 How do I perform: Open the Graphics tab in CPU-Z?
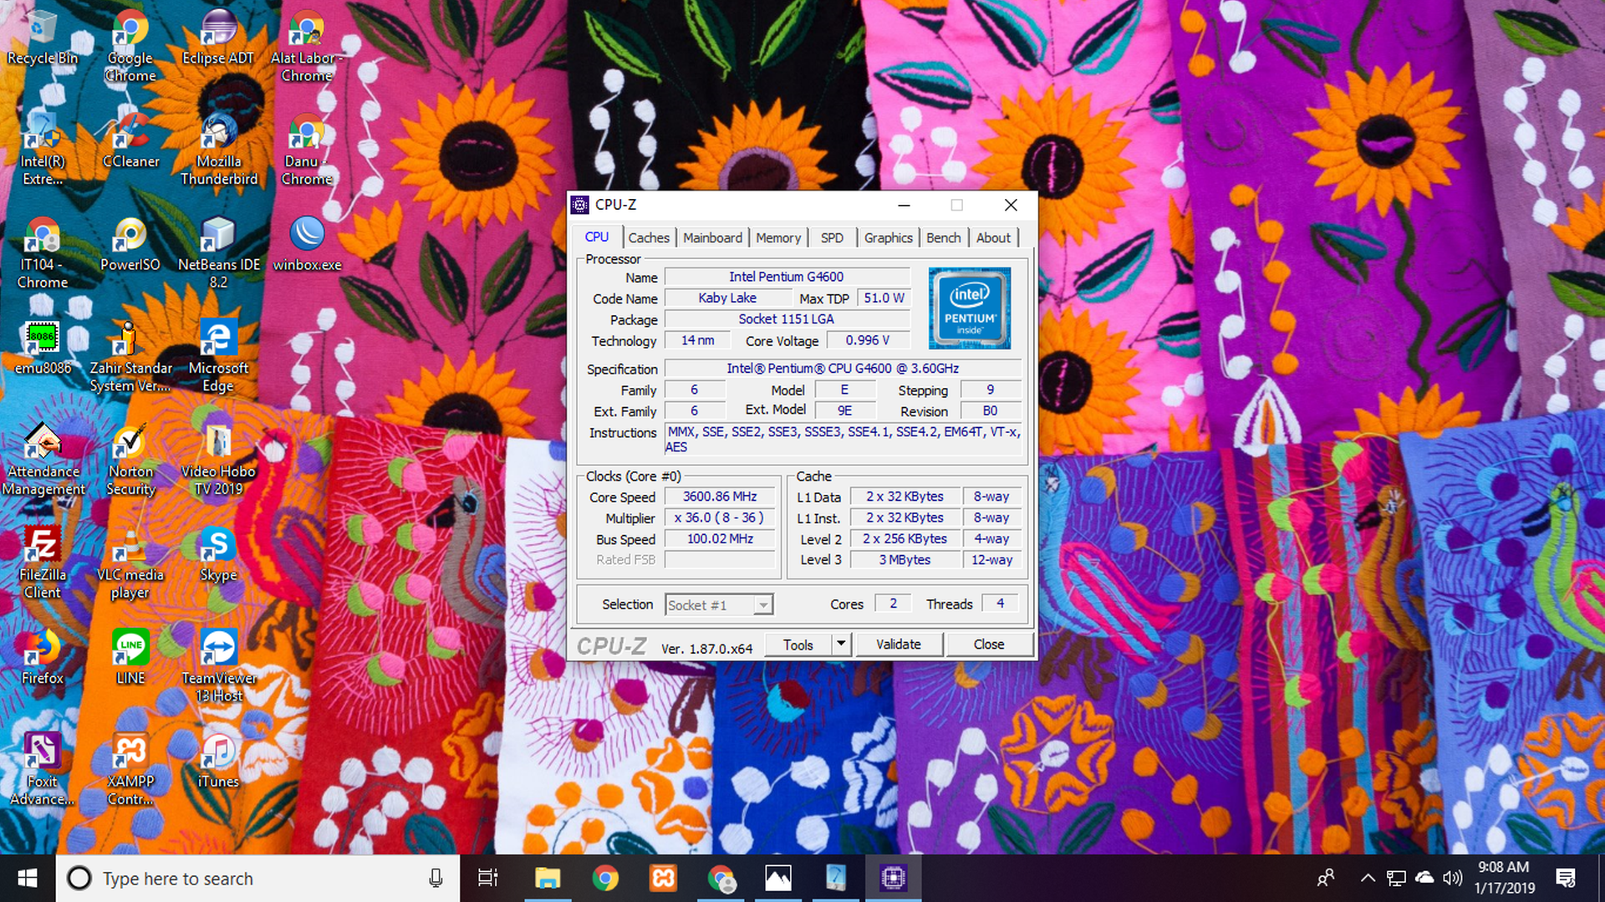(x=888, y=237)
